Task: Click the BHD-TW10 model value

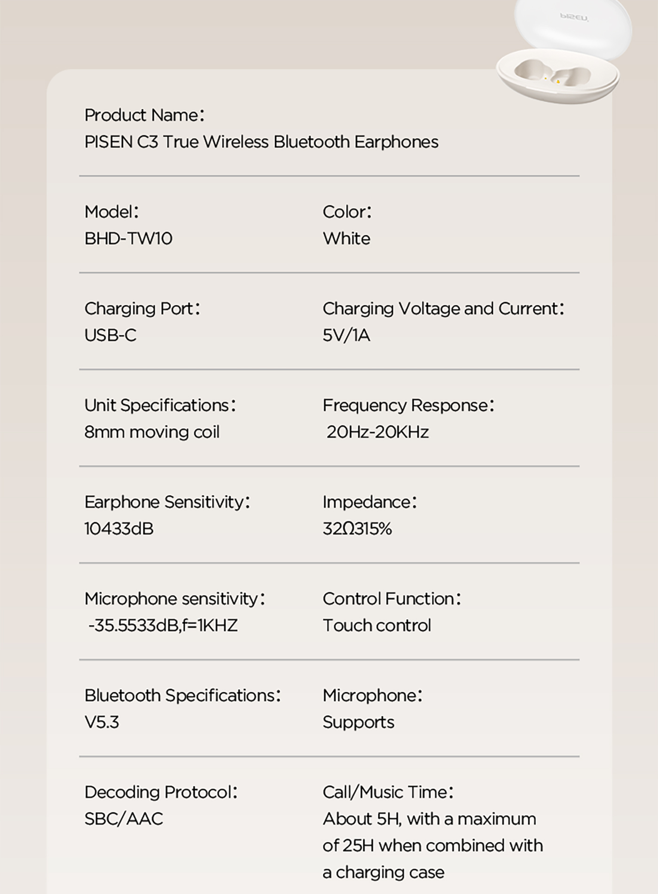Action: (128, 239)
